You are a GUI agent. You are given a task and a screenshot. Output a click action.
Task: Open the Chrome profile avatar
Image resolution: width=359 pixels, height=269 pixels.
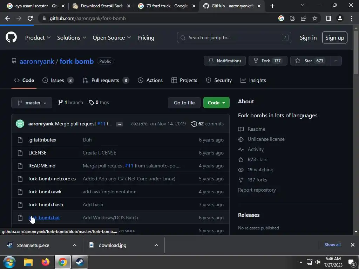pyautogui.click(x=340, y=18)
